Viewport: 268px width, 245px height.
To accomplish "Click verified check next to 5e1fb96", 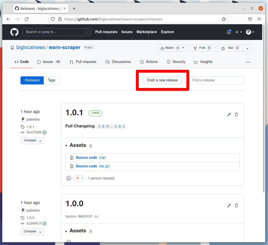I will tap(44, 132).
